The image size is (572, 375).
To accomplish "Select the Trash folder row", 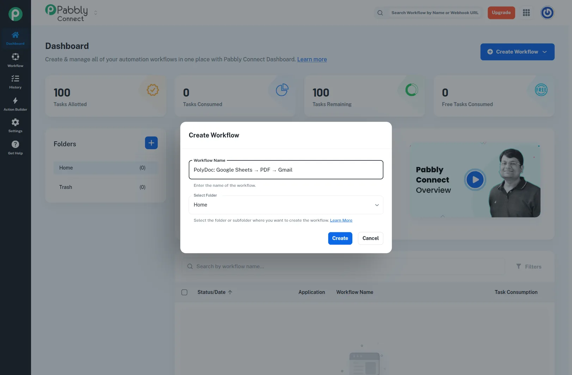I will click(x=106, y=187).
